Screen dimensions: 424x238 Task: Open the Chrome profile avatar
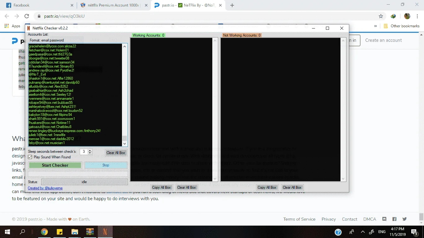pos(407,16)
